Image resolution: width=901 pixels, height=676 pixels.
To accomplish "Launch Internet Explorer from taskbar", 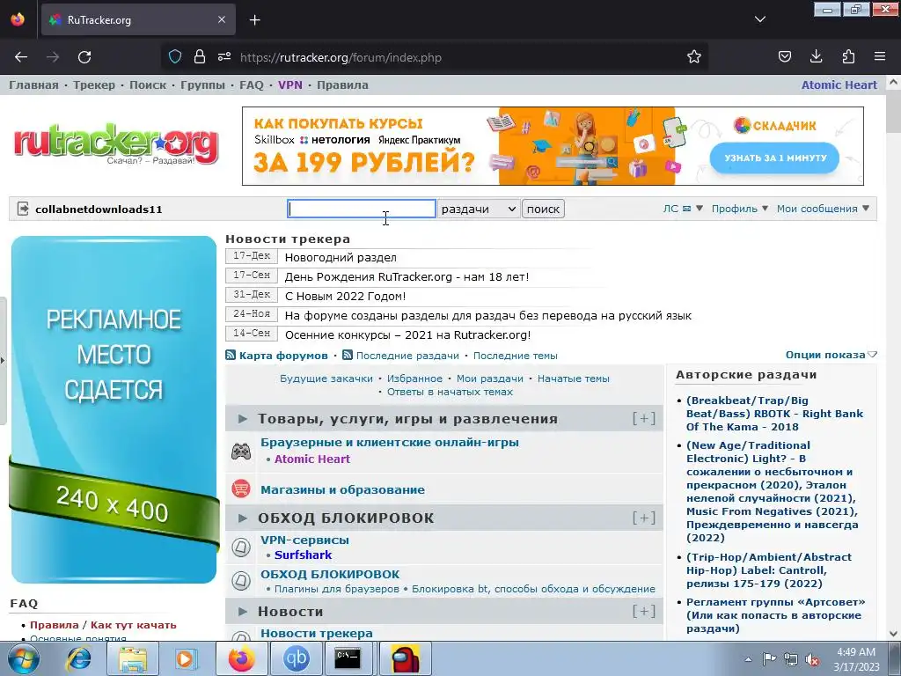I will (x=78, y=658).
